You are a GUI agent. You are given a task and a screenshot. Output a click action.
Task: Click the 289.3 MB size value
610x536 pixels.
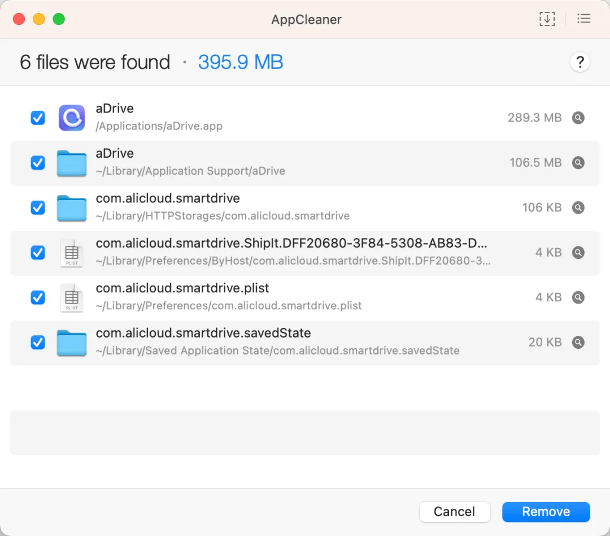(x=534, y=118)
